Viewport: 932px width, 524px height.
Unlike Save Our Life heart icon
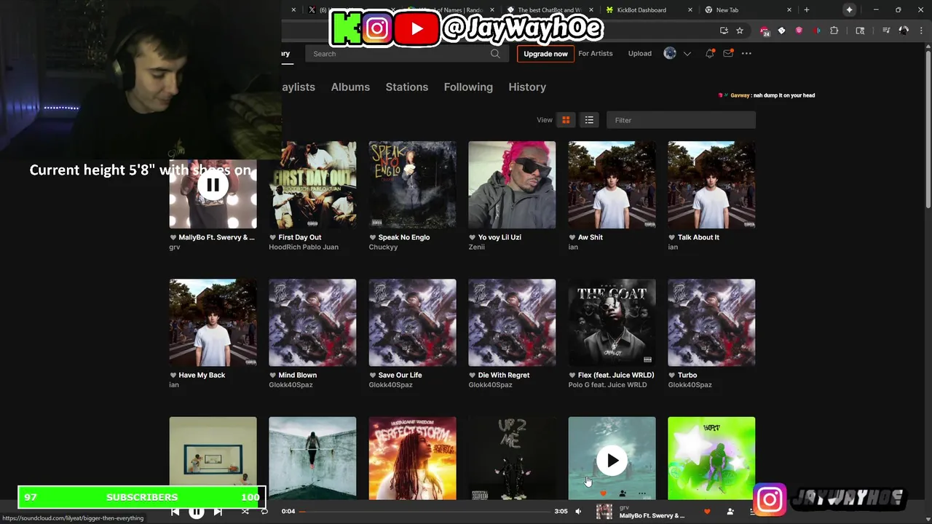click(372, 375)
